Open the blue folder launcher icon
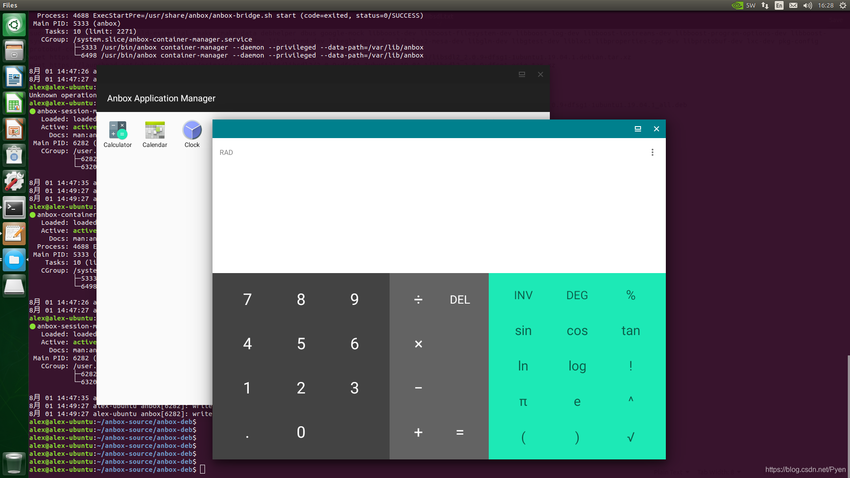The height and width of the screenshot is (478, 850). (x=14, y=260)
